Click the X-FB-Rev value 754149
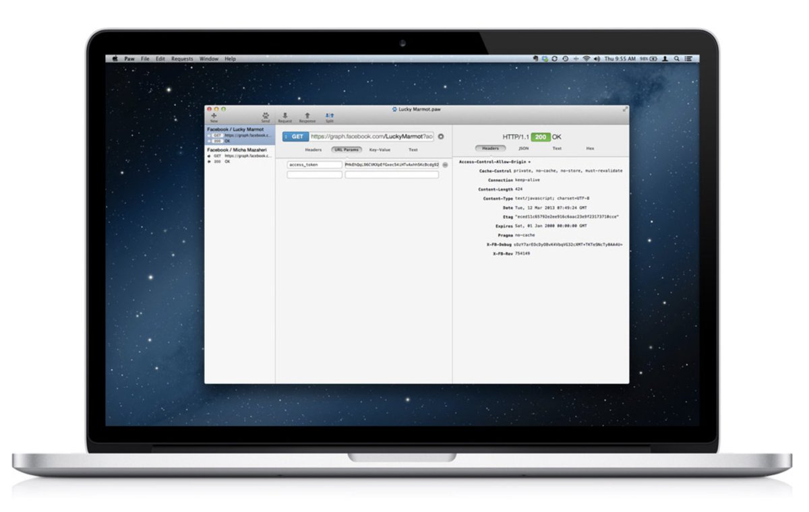Viewport: 809px width, 512px height. point(522,254)
